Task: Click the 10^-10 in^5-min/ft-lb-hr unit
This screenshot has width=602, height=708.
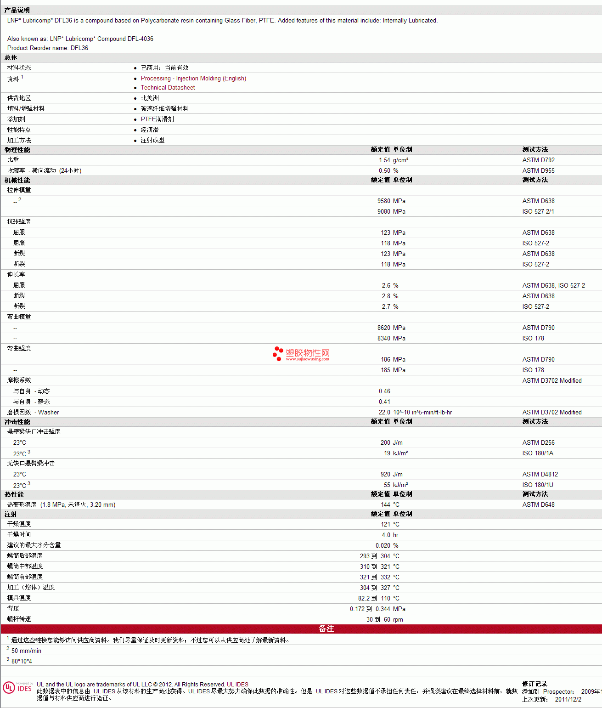Action: [422, 413]
